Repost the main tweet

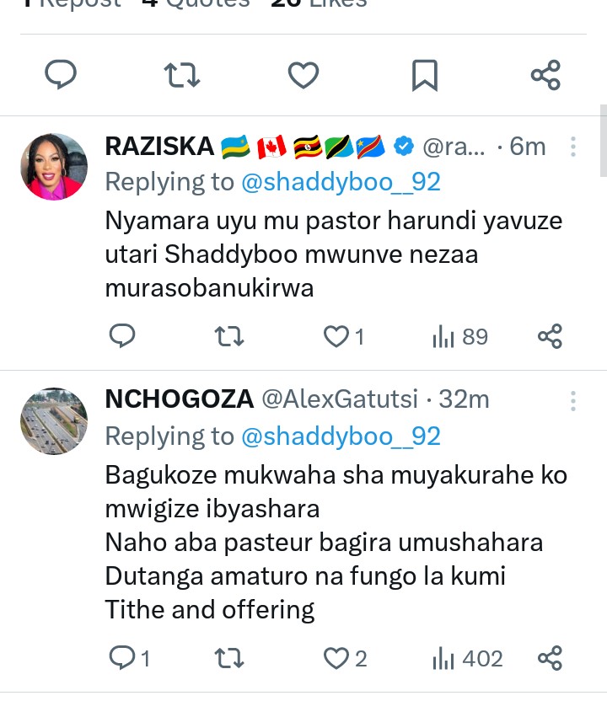181,75
